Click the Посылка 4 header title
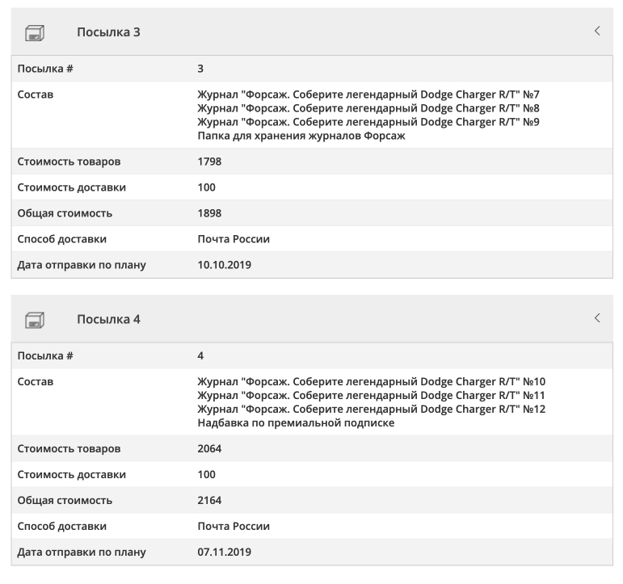 [x=109, y=319]
